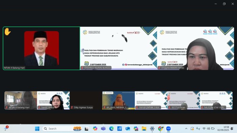Image resolution: width=237 pixels, height=133 pixels.
Task: Open Outlook from the taskbar
Action: pyautogui.click(x=128, y=129)
